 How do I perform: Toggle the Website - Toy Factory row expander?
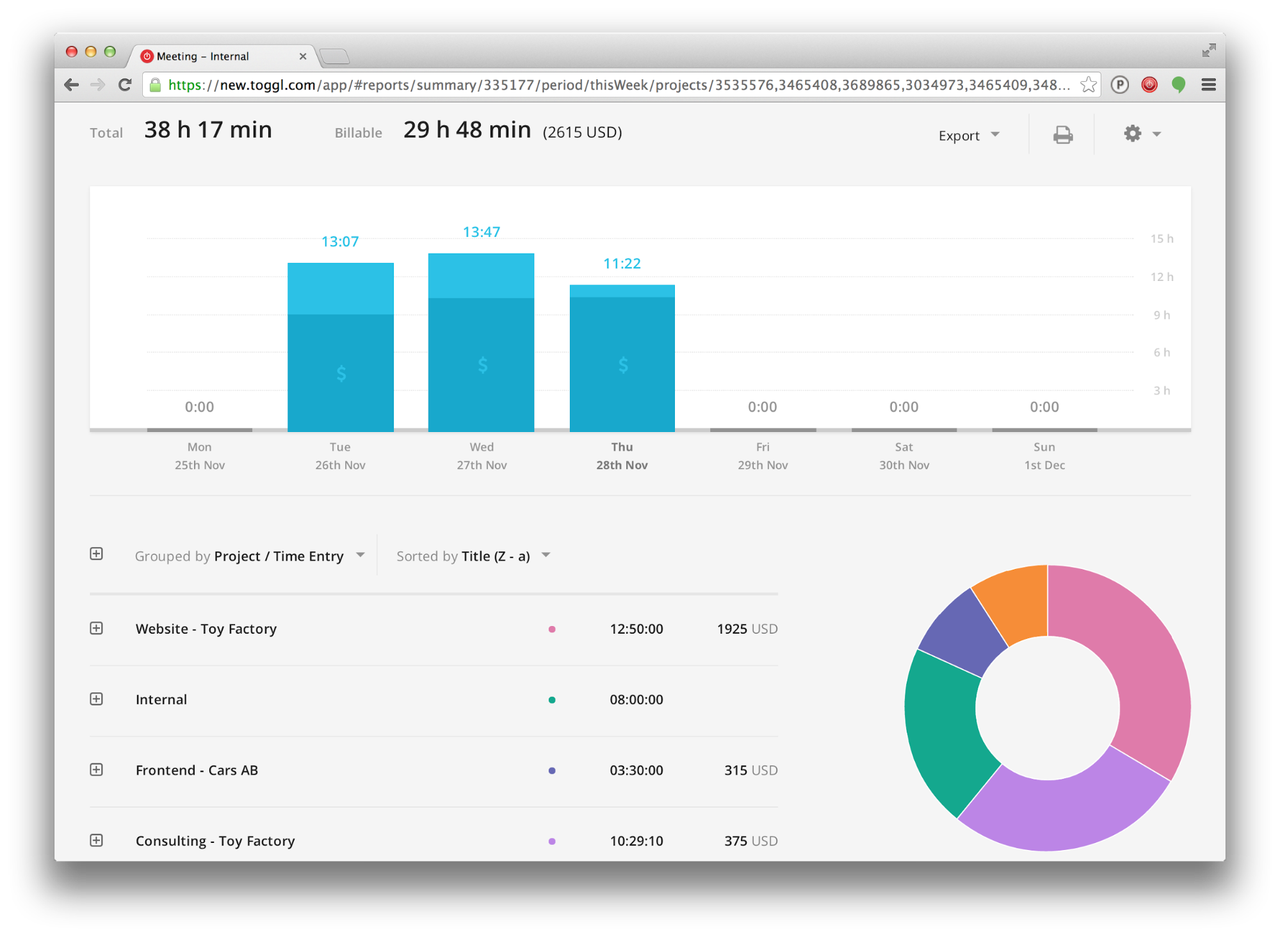[97, 628]
